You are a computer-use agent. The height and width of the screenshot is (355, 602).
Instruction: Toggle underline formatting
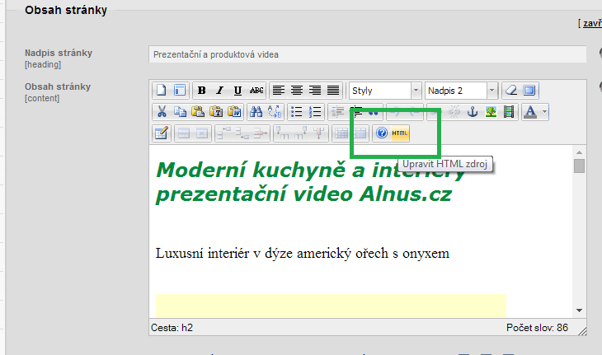pyautogui.click(x=238, y=91)
